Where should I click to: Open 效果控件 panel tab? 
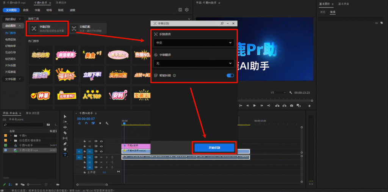point(62,3)
